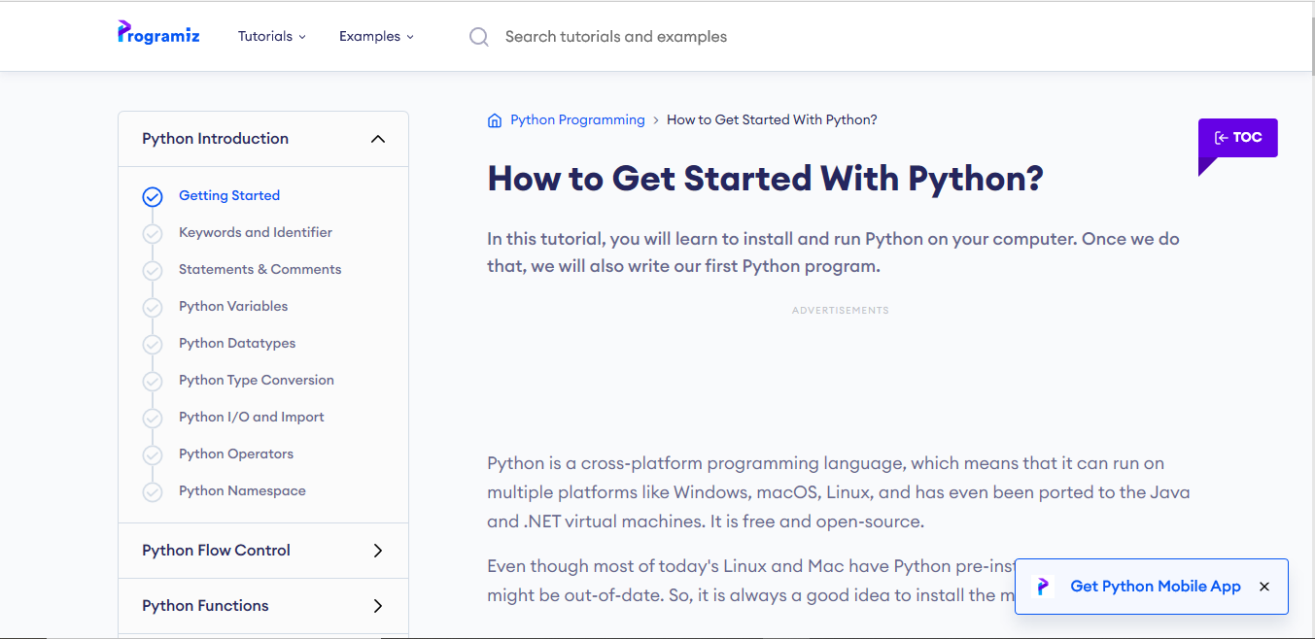The width and height of the screenshot is (1315, 639).
Task: Expand the Examples menu
Action: tap(376, 36)
